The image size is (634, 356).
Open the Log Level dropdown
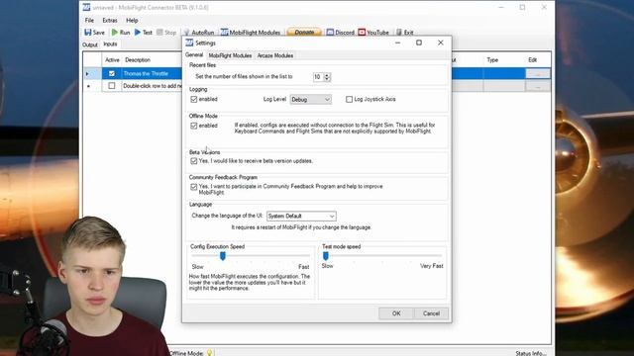(310, 99)
